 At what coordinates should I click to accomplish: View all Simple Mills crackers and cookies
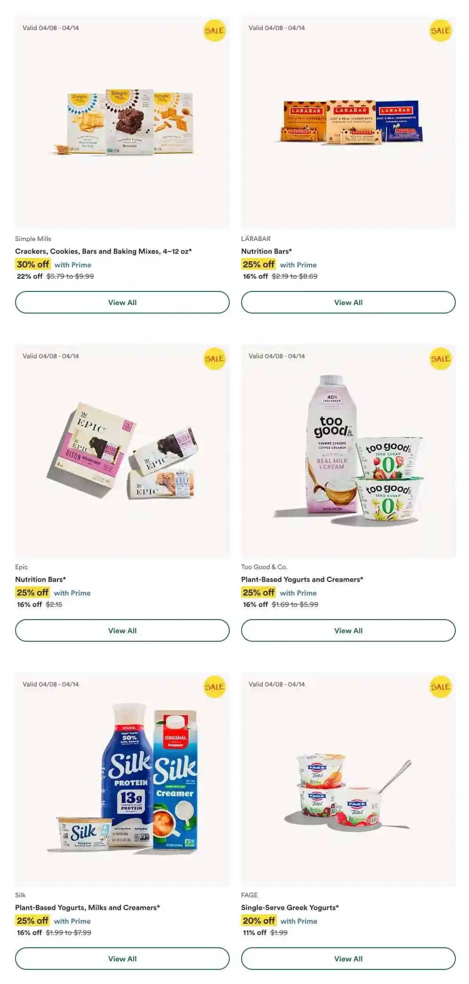pyautogui.click(x=122, y=302)
